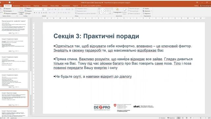Viewport: 211px width, 119px height.
Task: Expand the shapes gallery
Action: pyautogui.click(x=112, y=14)
